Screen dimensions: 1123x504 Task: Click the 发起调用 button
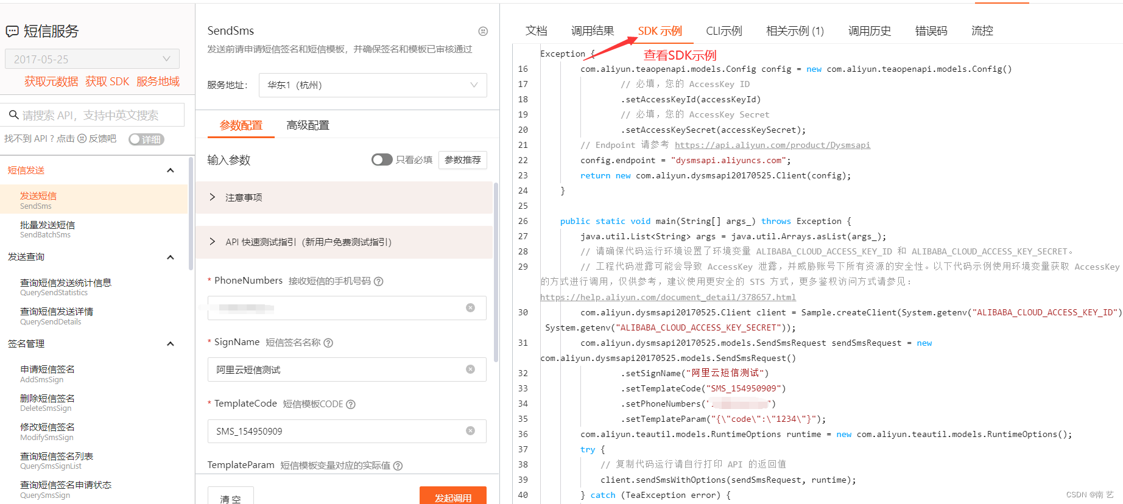pos(453,497)
